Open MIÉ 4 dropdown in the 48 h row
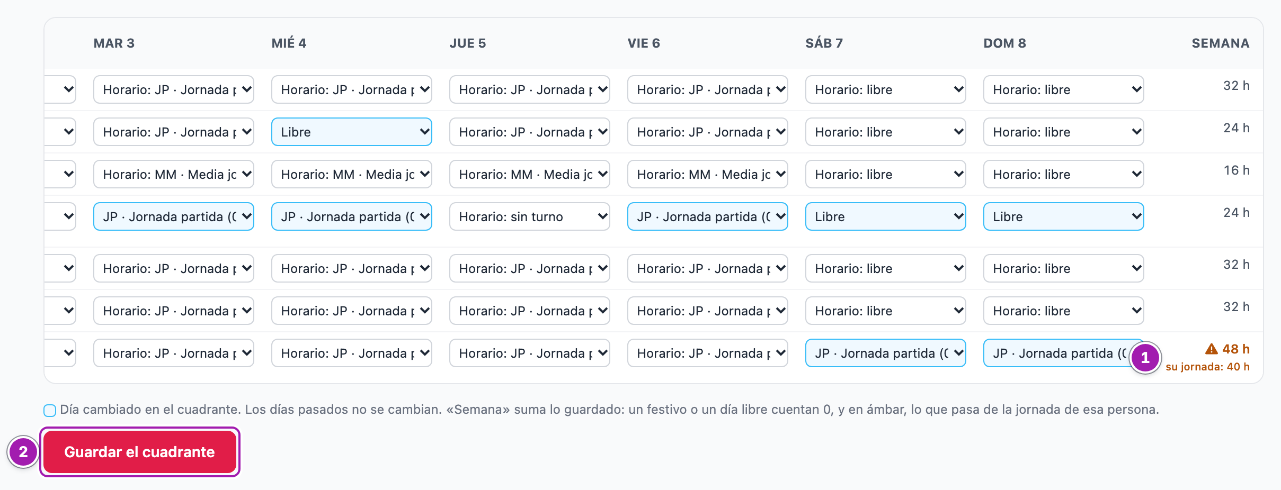 pos(352,353)
